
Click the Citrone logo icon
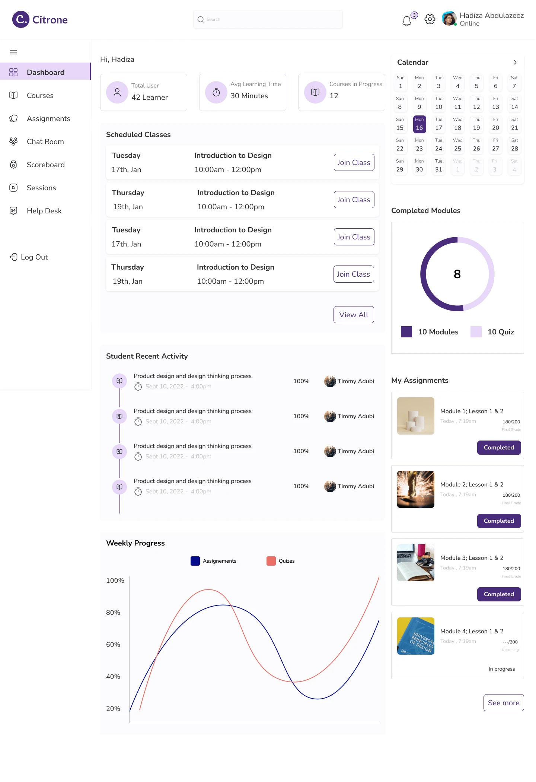[20, 19]
